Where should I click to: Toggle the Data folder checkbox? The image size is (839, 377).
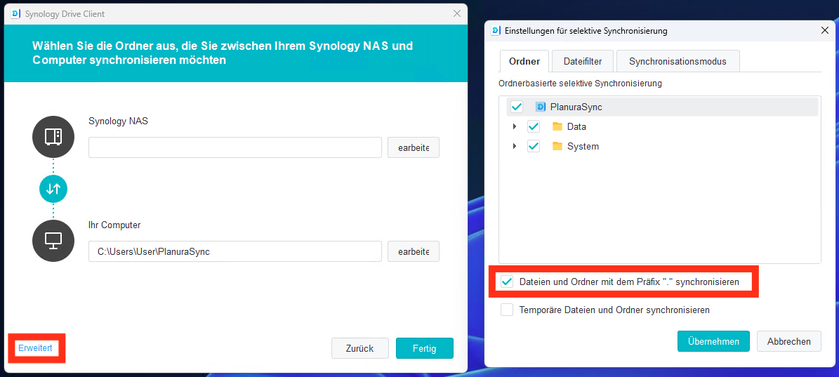(x=534, y=126)
